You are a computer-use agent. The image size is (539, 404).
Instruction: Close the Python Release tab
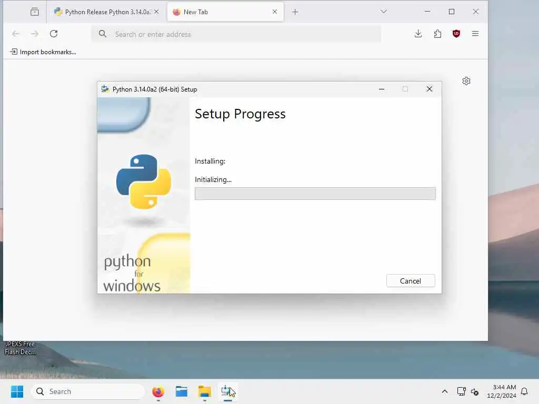pos(156,12)
